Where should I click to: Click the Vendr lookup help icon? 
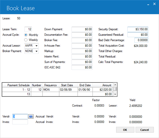[x=31, y=116]
